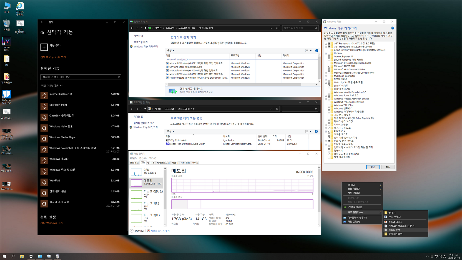Open 정렬 기준: 이름 dropdown in Settings

[x=52, y=86]
